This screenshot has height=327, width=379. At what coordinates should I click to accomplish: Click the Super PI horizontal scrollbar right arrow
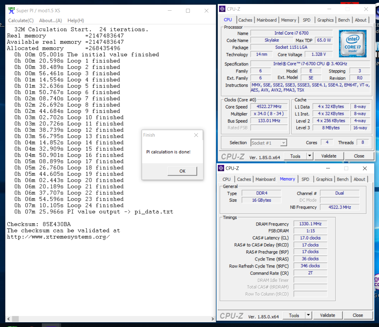coord(213,319)
